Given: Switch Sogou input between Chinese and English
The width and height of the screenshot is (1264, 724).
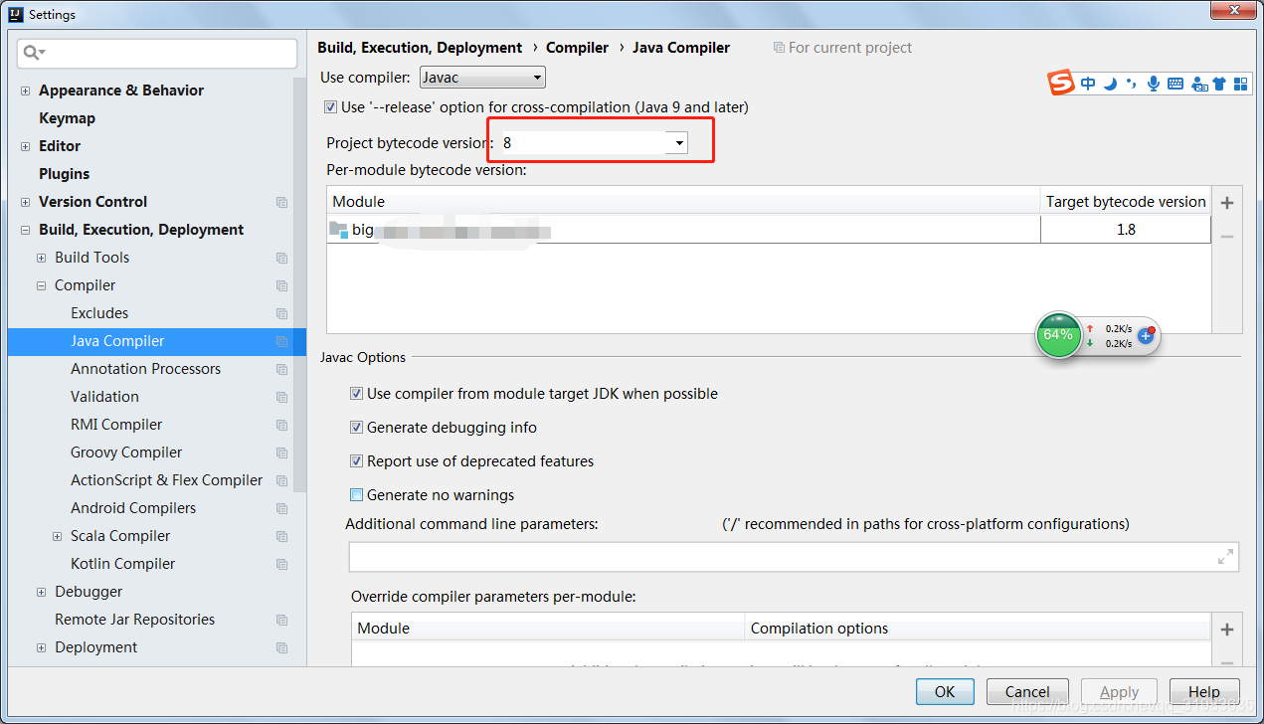Looking at the screenshot, I should tap(1087, 83).
